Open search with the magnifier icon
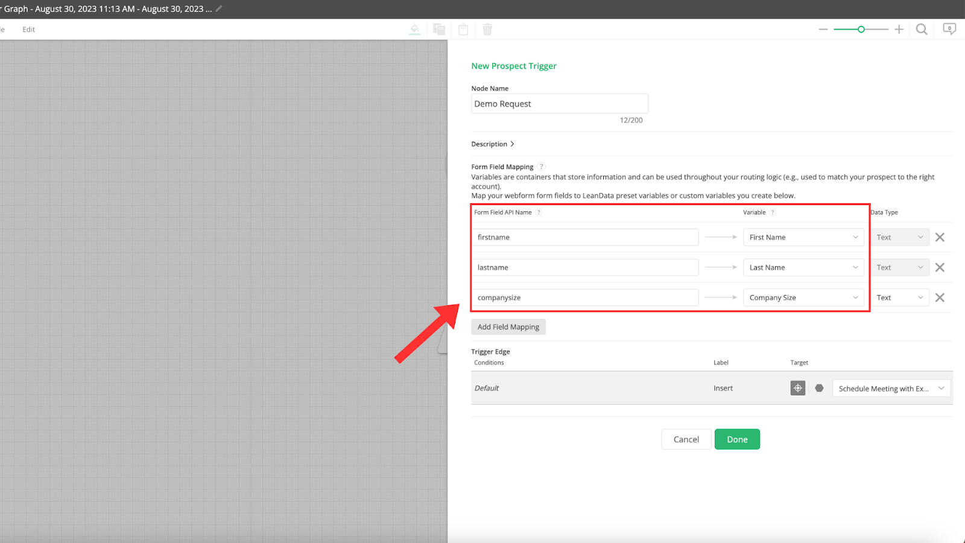Screen dimensions: 965x543 pyautogui.click(x=921, y=29)
